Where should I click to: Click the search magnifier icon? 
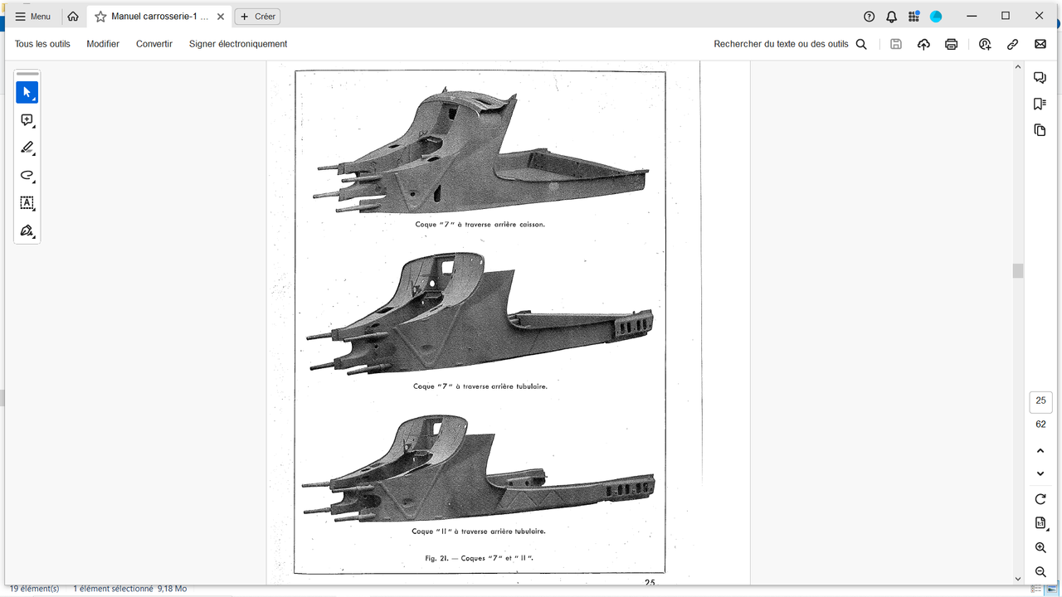click(x=861, y=44)
